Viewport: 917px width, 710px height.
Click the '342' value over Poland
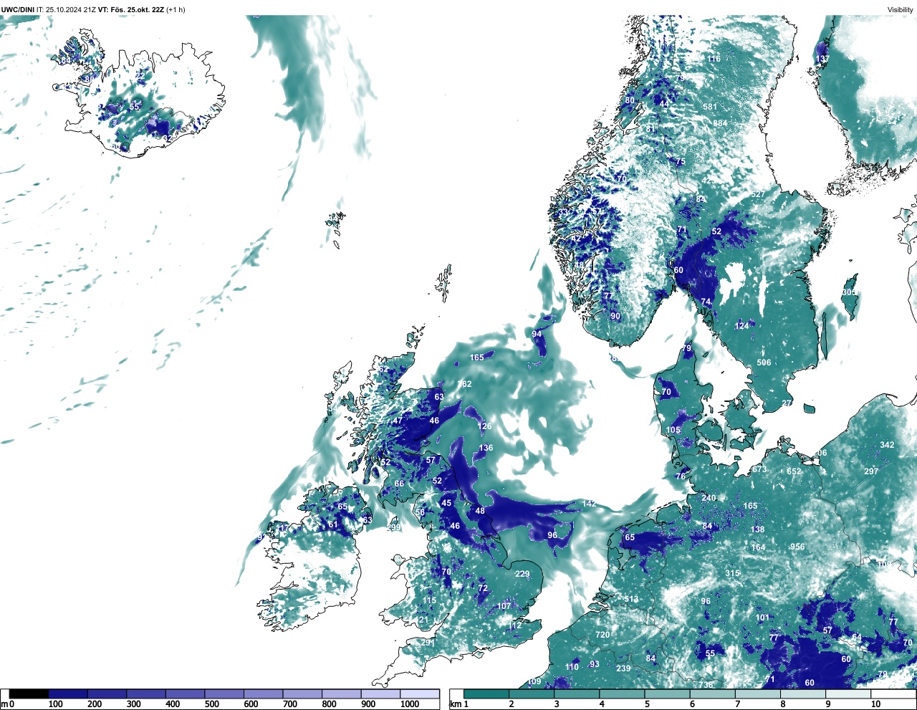coord(887,445)
